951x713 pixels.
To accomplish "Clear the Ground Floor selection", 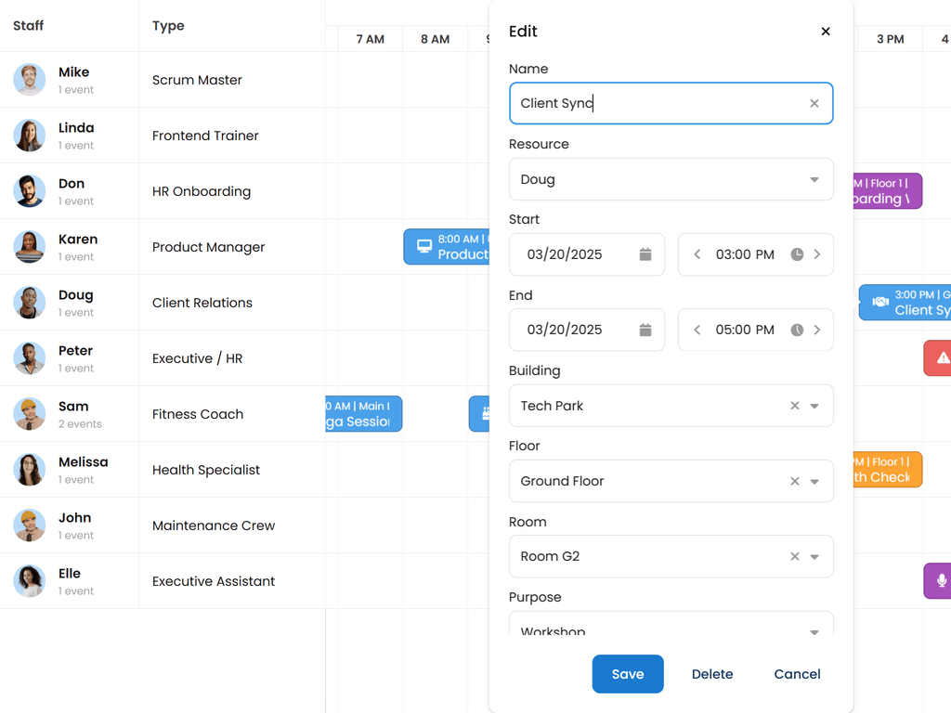I will coord(794,481).
